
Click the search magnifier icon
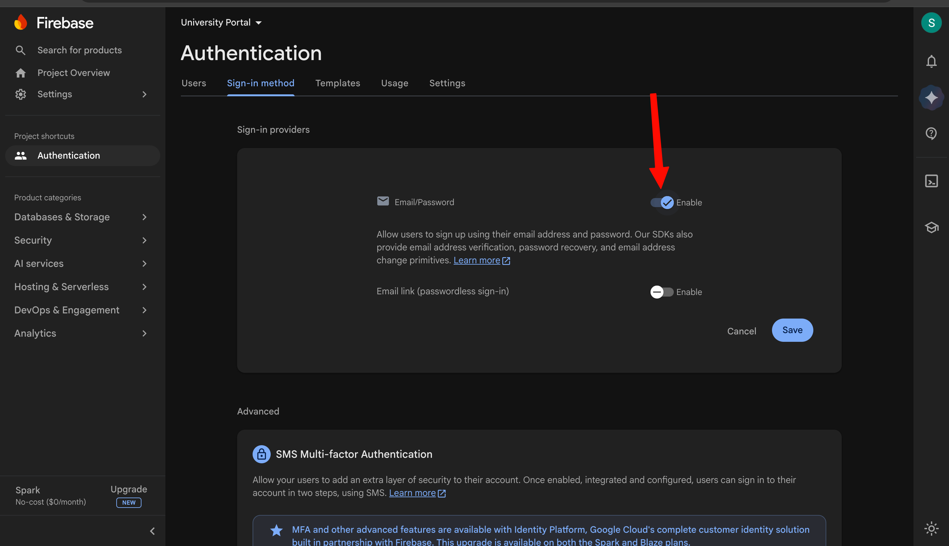tap(21, 50)
